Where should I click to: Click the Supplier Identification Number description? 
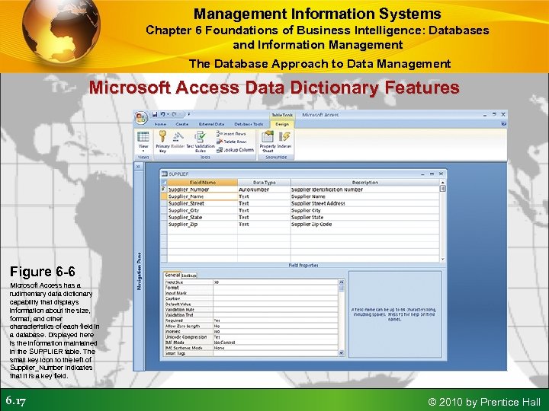(x=364, y=190)
